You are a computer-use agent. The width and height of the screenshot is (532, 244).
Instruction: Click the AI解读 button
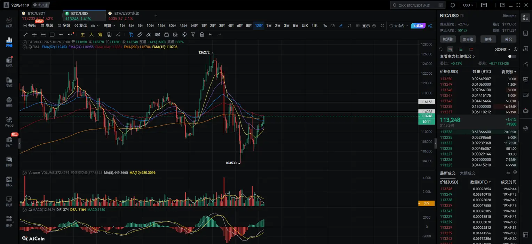(418, 26)
